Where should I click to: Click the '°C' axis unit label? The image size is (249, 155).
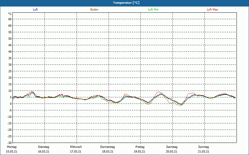pos(10,14)
